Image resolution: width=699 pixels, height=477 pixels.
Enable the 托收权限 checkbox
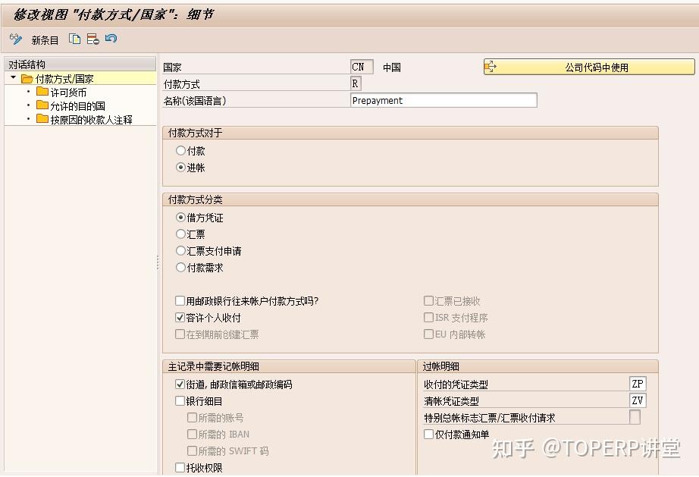[x=180, y=467]
